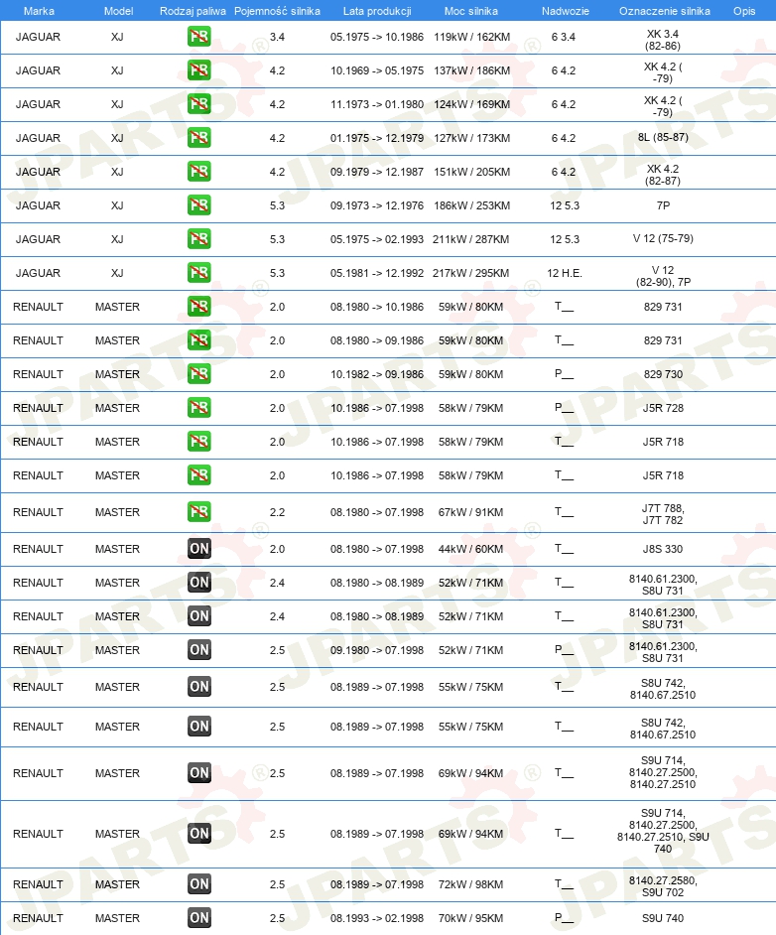Click production dates 11.1973 -> 01.1980
Viewport: 776px width, 935px height.
click(x=377, y=104)
